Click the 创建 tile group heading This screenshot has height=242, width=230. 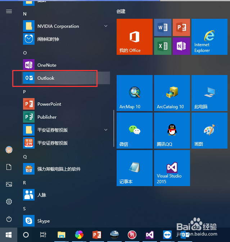pyautogui.click(x=121, y=12)
